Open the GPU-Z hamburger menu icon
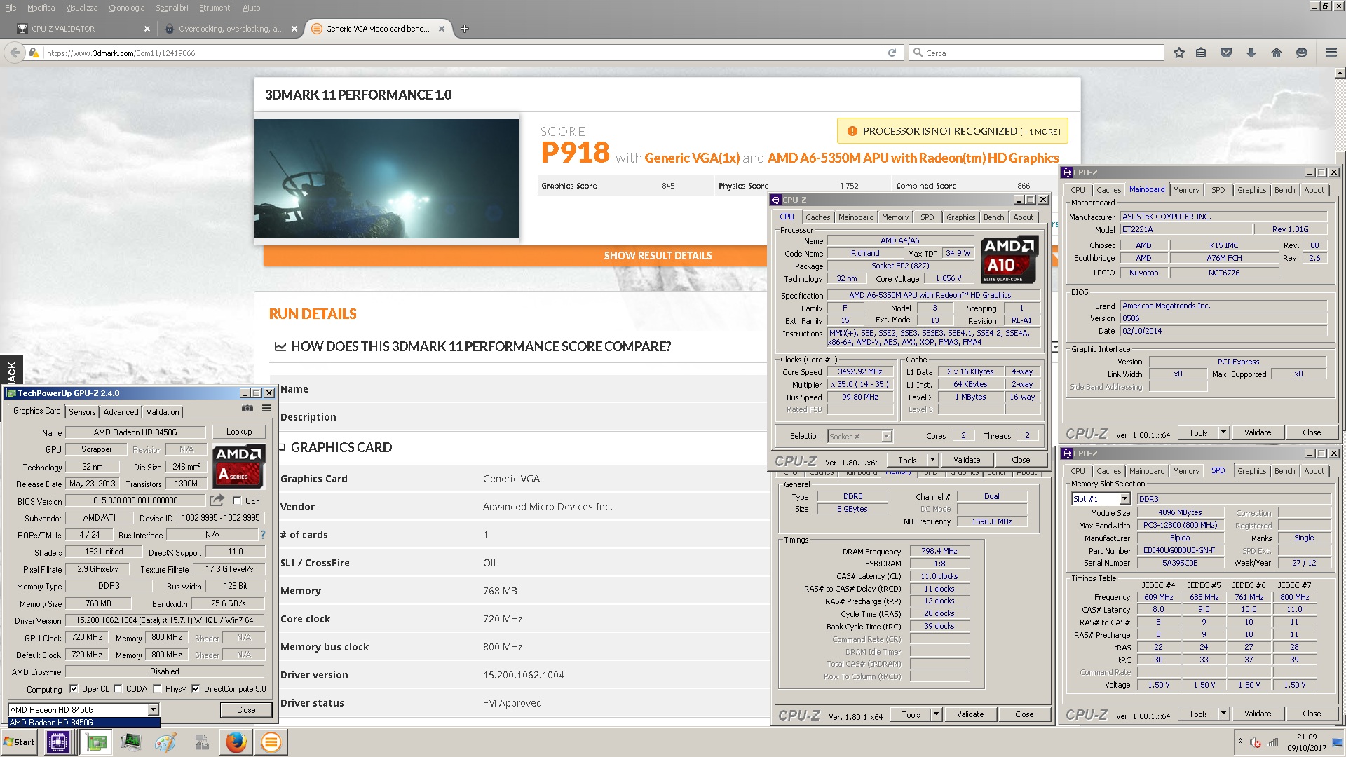 click(267, 408)
